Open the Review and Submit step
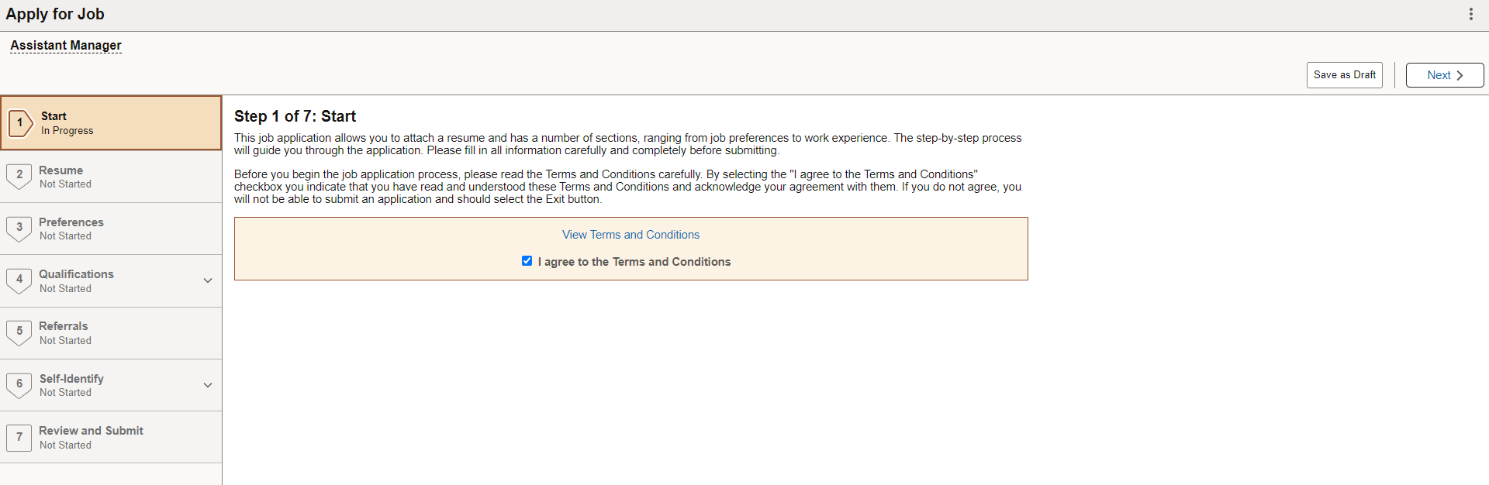The height and width of the screenshot is (485, 1489). click(x=111, y=437)
